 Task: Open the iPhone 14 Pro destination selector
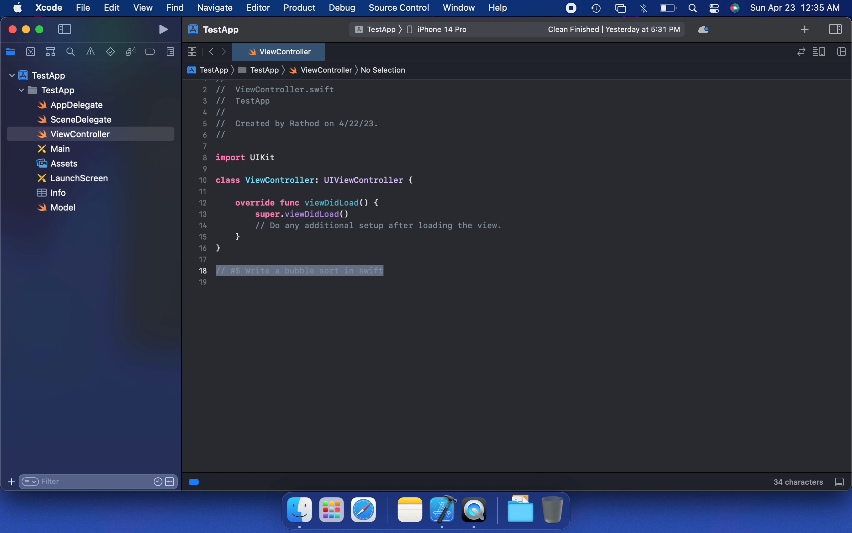tap(442, 29)
